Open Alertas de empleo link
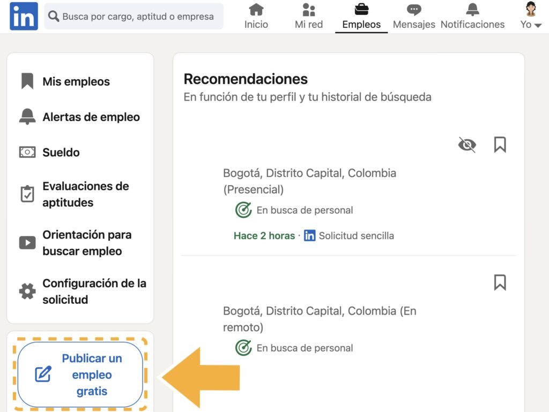 (91, 117)
